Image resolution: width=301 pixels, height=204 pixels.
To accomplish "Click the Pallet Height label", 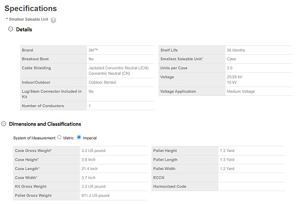I will (165, 150).
